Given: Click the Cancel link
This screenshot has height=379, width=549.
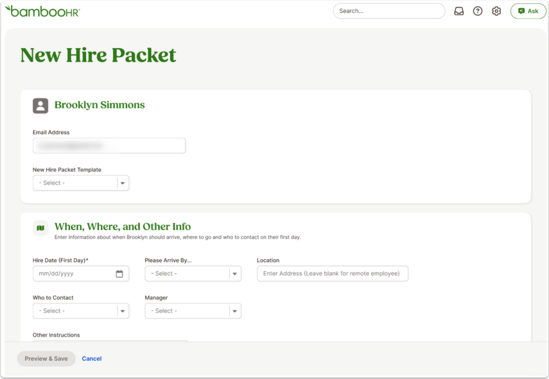Looking at the screenshot, I should coord(92,358).
